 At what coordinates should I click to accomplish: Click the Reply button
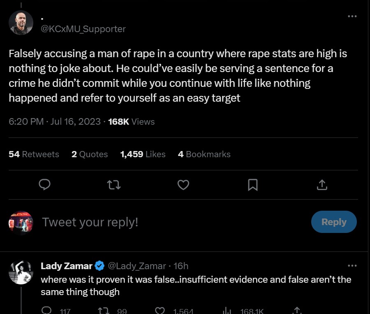coord(333,222)
